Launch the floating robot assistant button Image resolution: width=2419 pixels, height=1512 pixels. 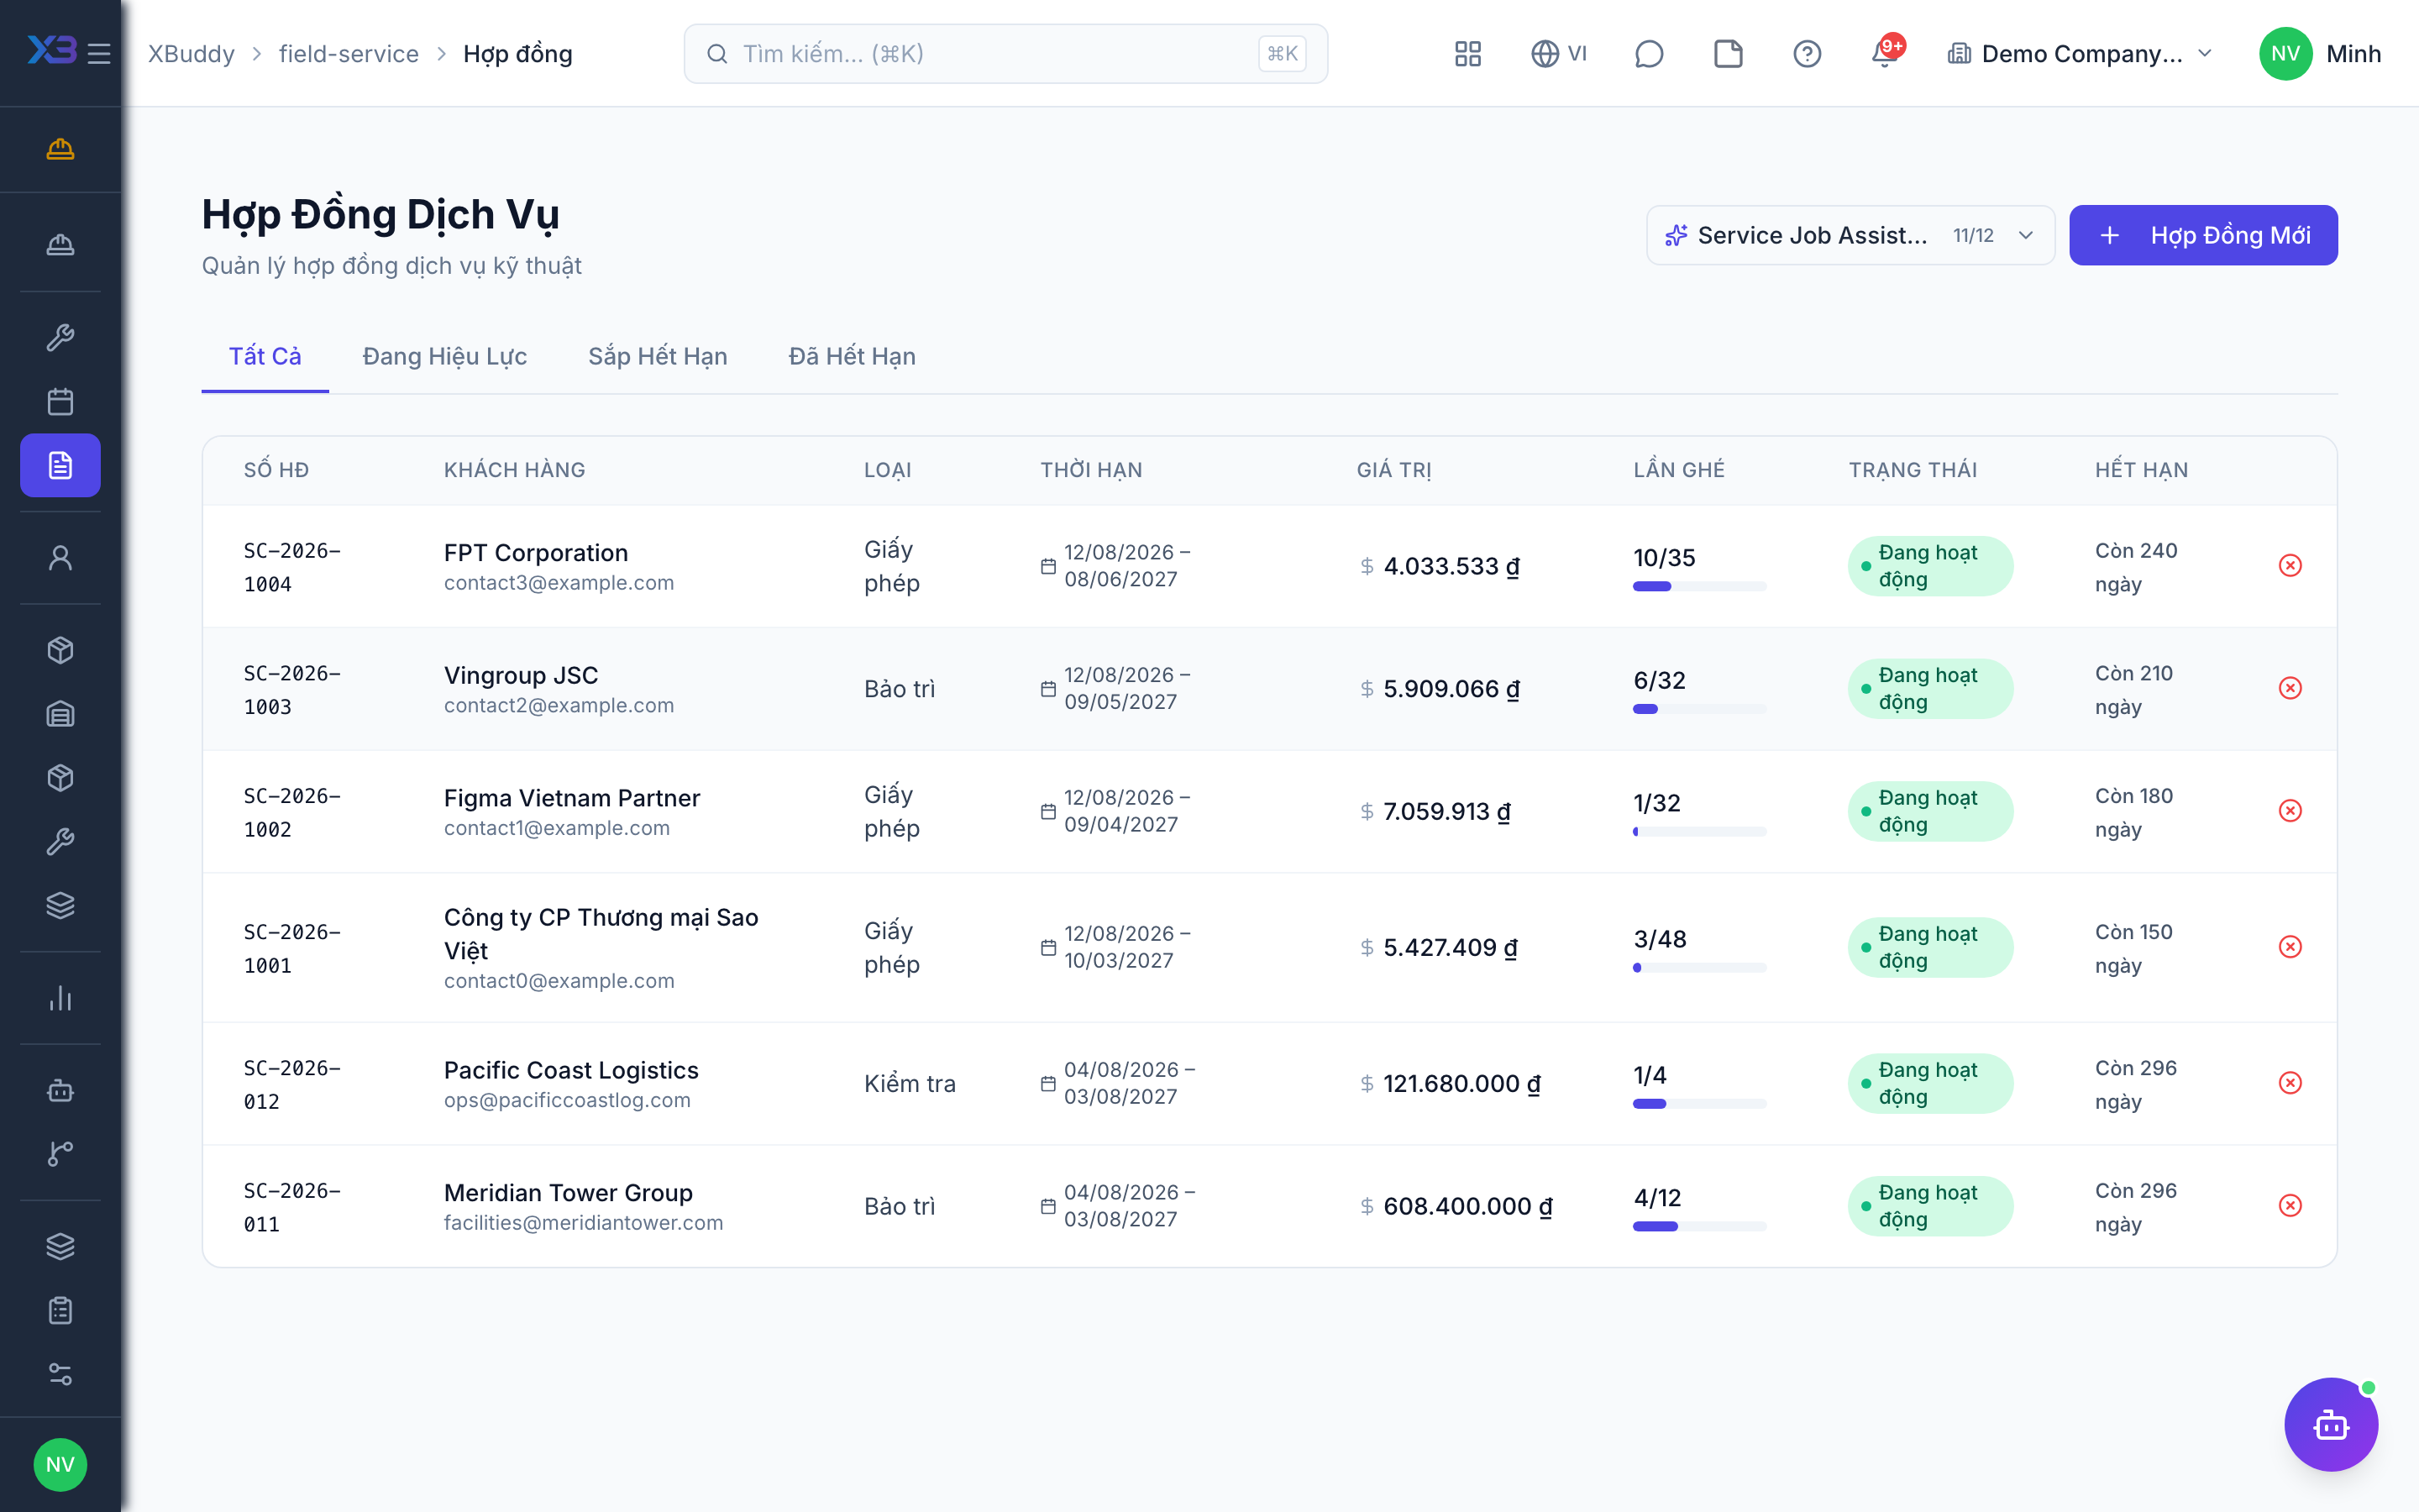pyautogui.click(x=2330, y=1424)
